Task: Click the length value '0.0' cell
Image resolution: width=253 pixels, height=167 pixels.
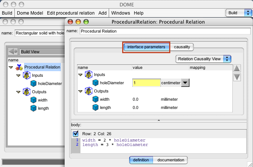Action: pos(135,107)
